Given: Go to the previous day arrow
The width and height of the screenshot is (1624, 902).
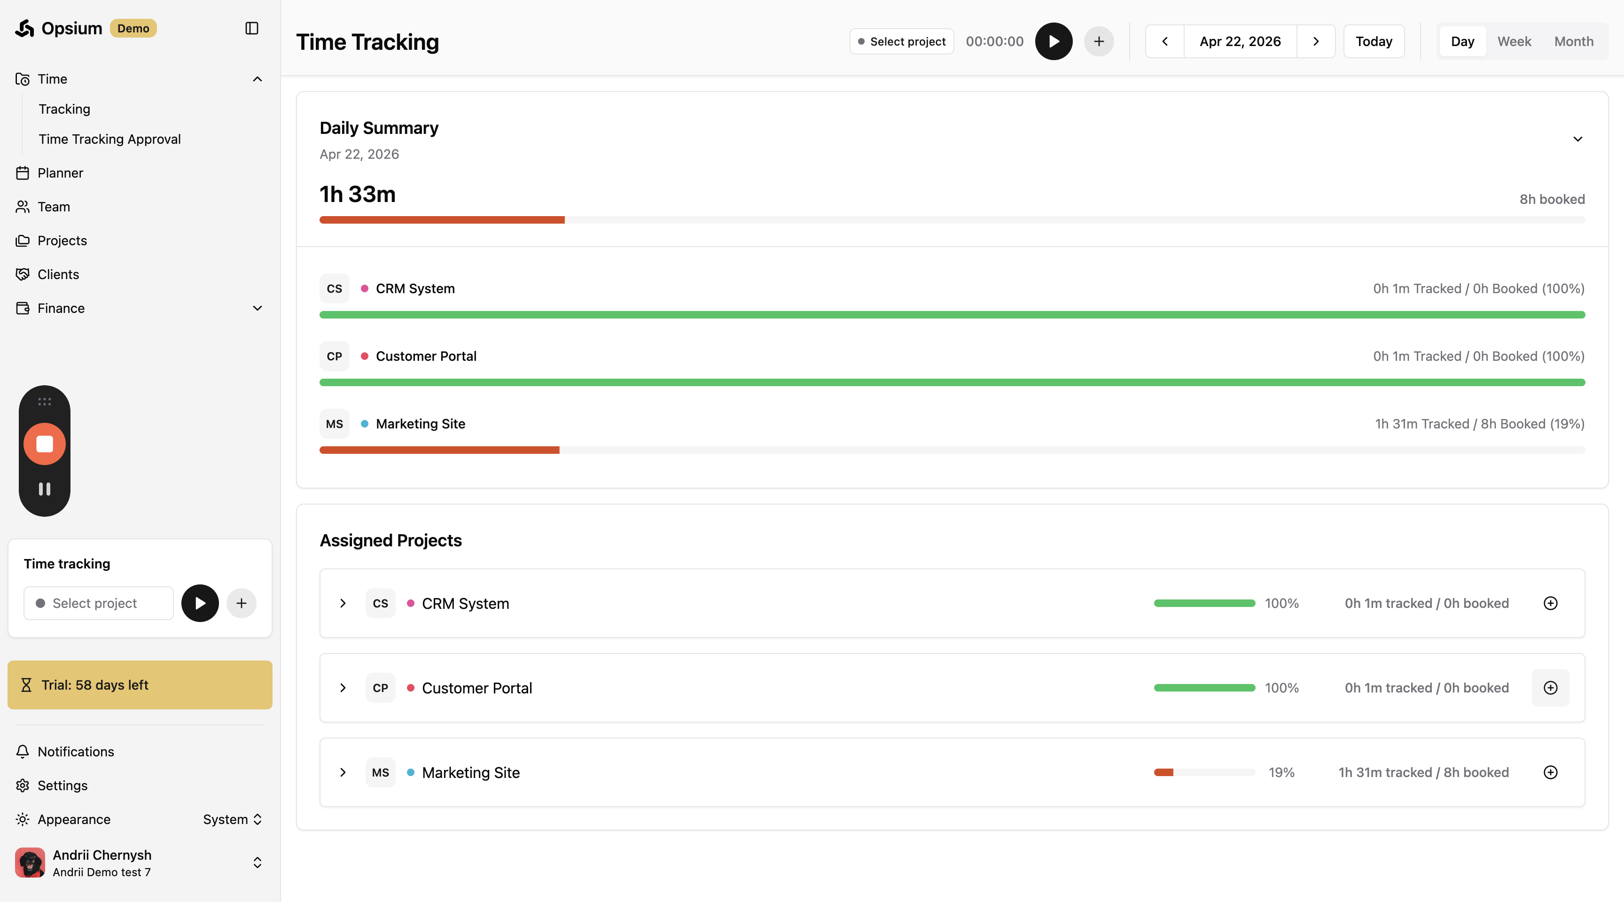Looking at the screenshot, I should click(1164, 42).
